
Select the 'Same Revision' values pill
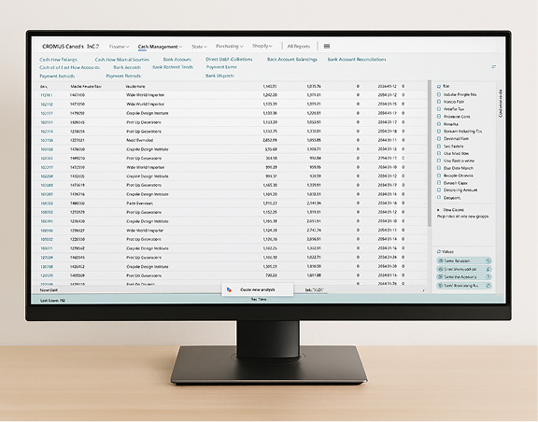464,260
